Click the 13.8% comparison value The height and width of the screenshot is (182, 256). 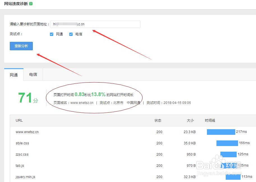[98, 94]
